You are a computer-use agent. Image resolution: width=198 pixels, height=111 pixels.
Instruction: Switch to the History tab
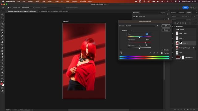click(x=173, y=13)
